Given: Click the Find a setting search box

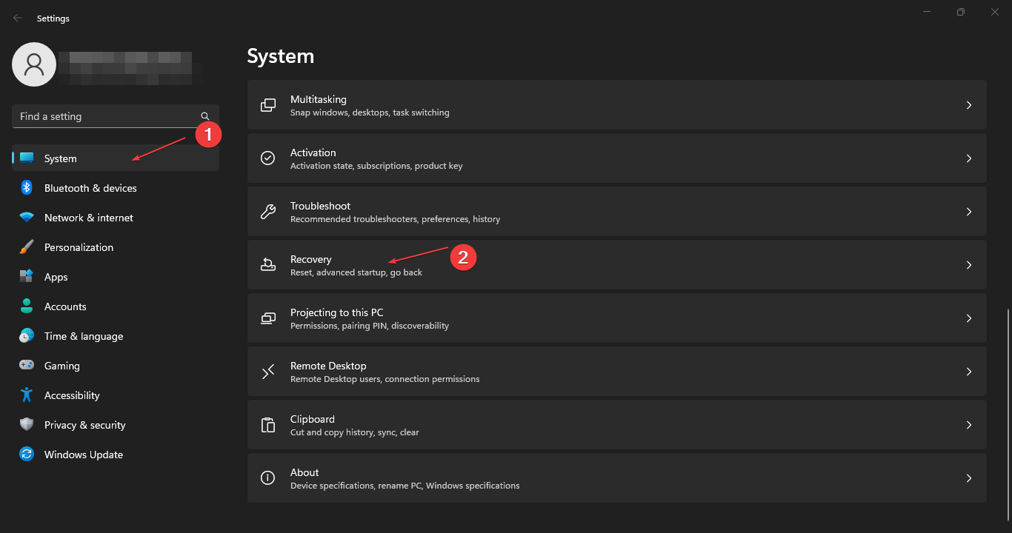Looking at the screenshot, I should click(x=116, y=116).
